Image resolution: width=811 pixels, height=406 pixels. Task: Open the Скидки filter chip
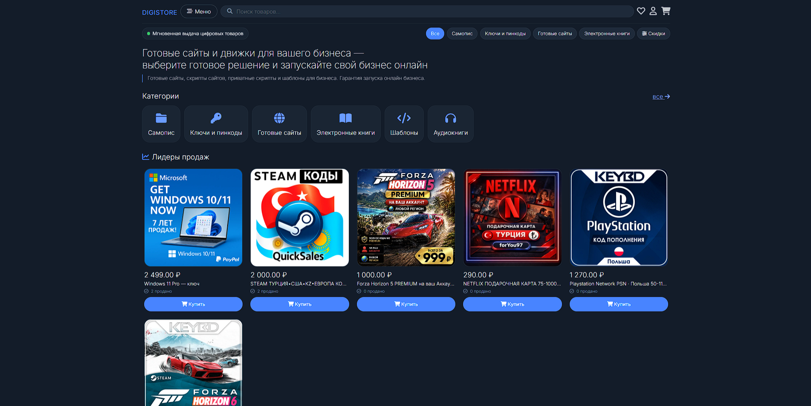click(x=653, y=34)
